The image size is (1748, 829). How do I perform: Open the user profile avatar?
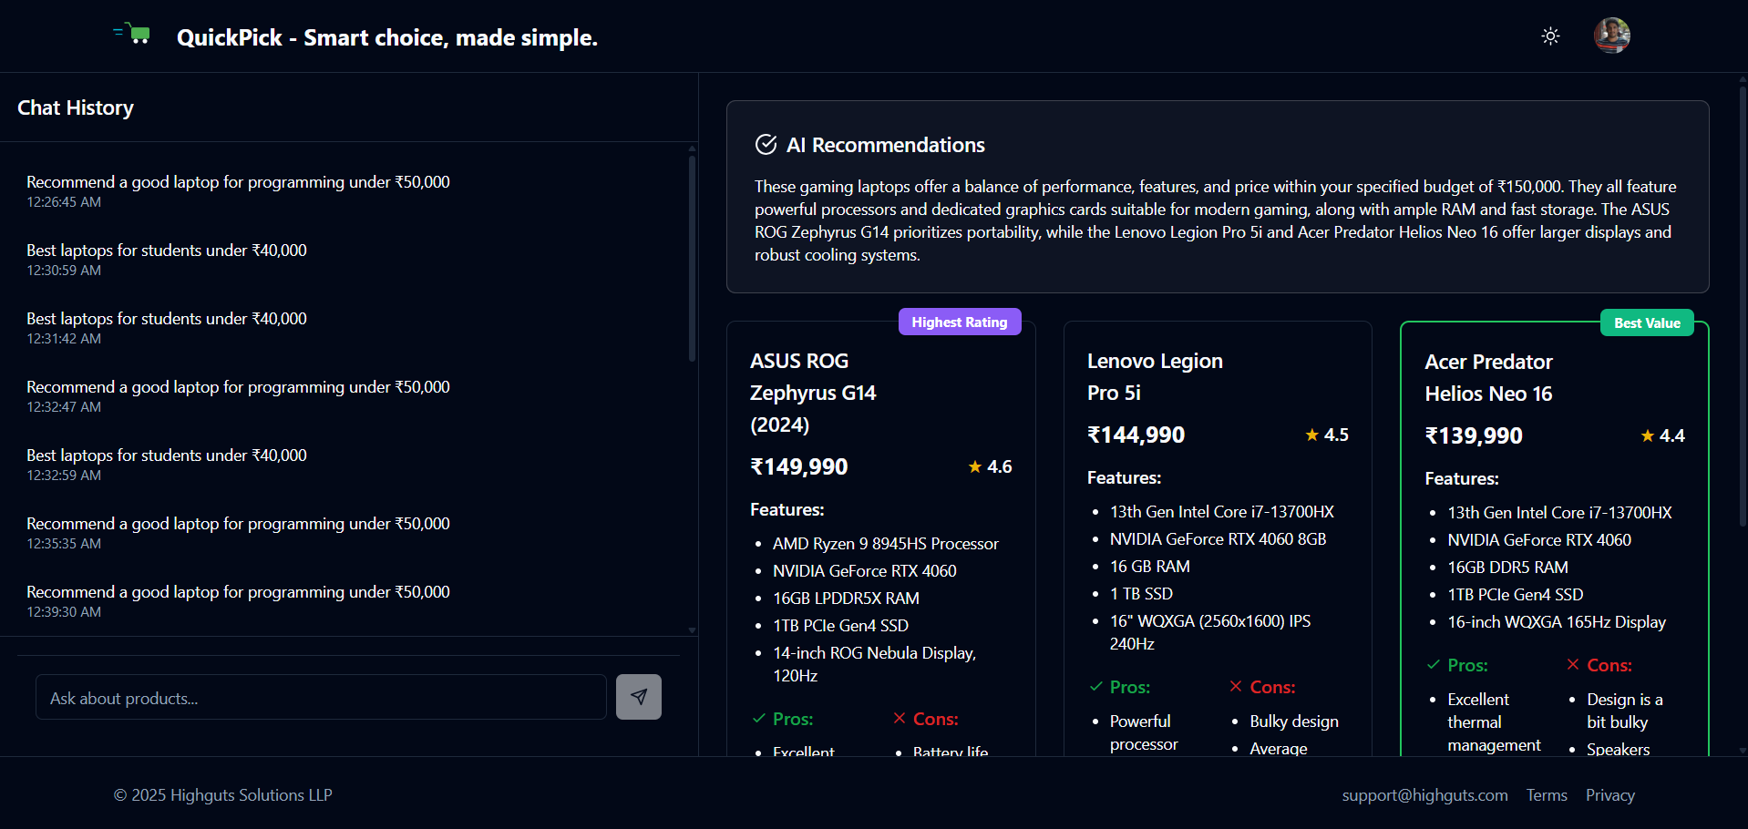1611,36
